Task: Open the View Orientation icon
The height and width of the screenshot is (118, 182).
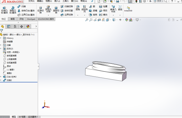Action: click(x=108, y=20)
